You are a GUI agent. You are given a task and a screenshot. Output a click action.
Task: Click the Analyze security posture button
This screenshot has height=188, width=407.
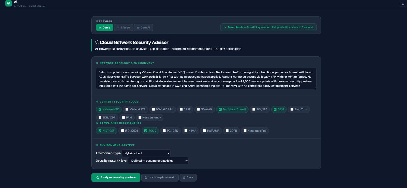116,178
